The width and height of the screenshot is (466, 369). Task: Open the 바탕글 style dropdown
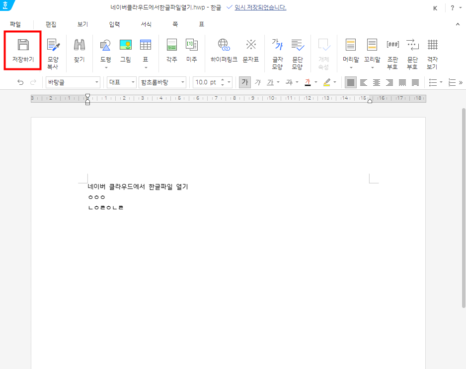tap(73, 82)
